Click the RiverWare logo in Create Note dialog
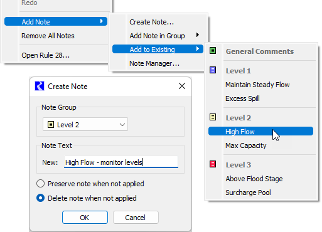The image size is (322, 232). click(x=40, y=86)
